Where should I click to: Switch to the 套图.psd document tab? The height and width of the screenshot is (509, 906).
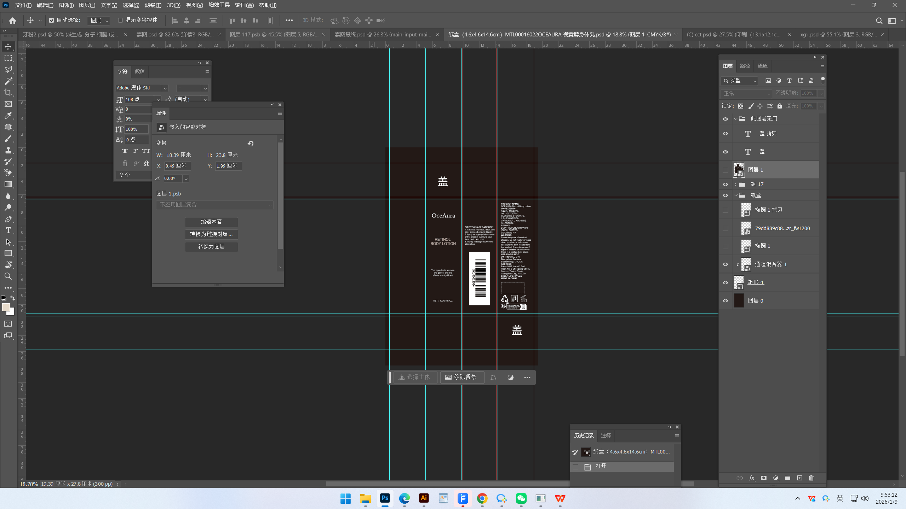175,35
